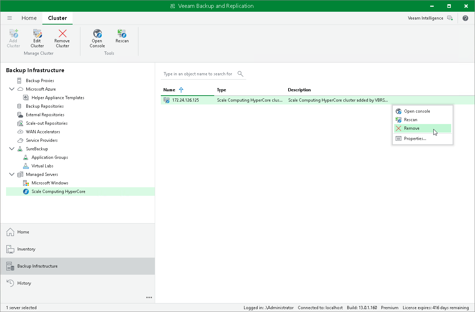Select the 172.24.126.125 cluster row

318,100
